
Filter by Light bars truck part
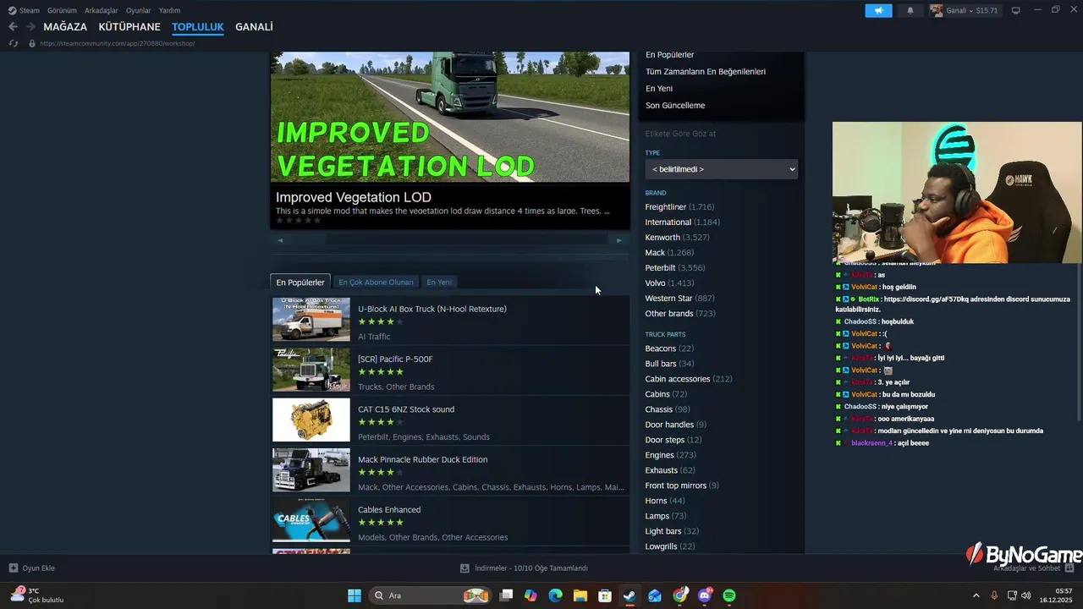pos(672,531)
